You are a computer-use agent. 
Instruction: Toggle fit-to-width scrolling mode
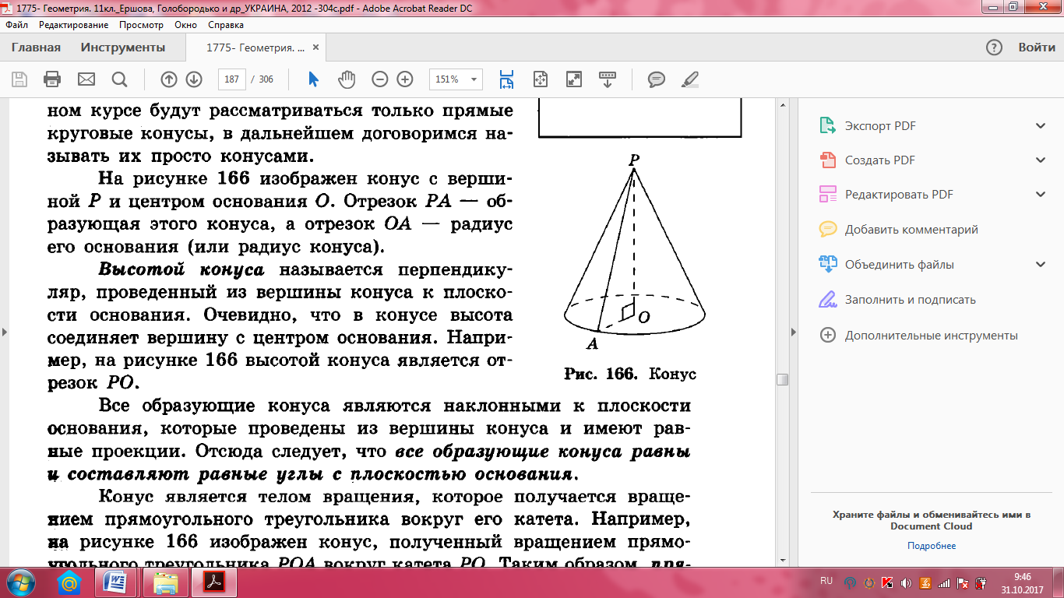click(507, 79)
